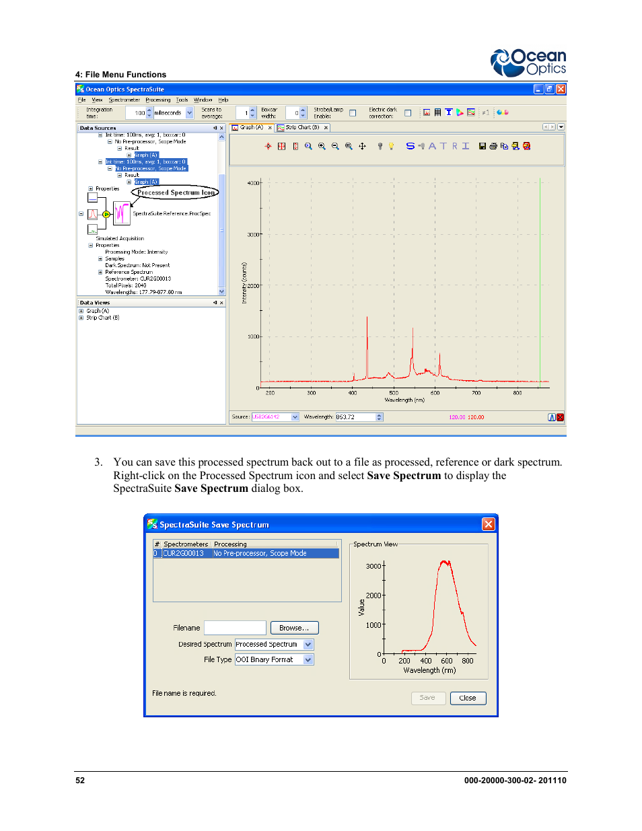Viewport: 642px width, 831px height.
Task: Open the View menu
Action: tap(97, 100)
